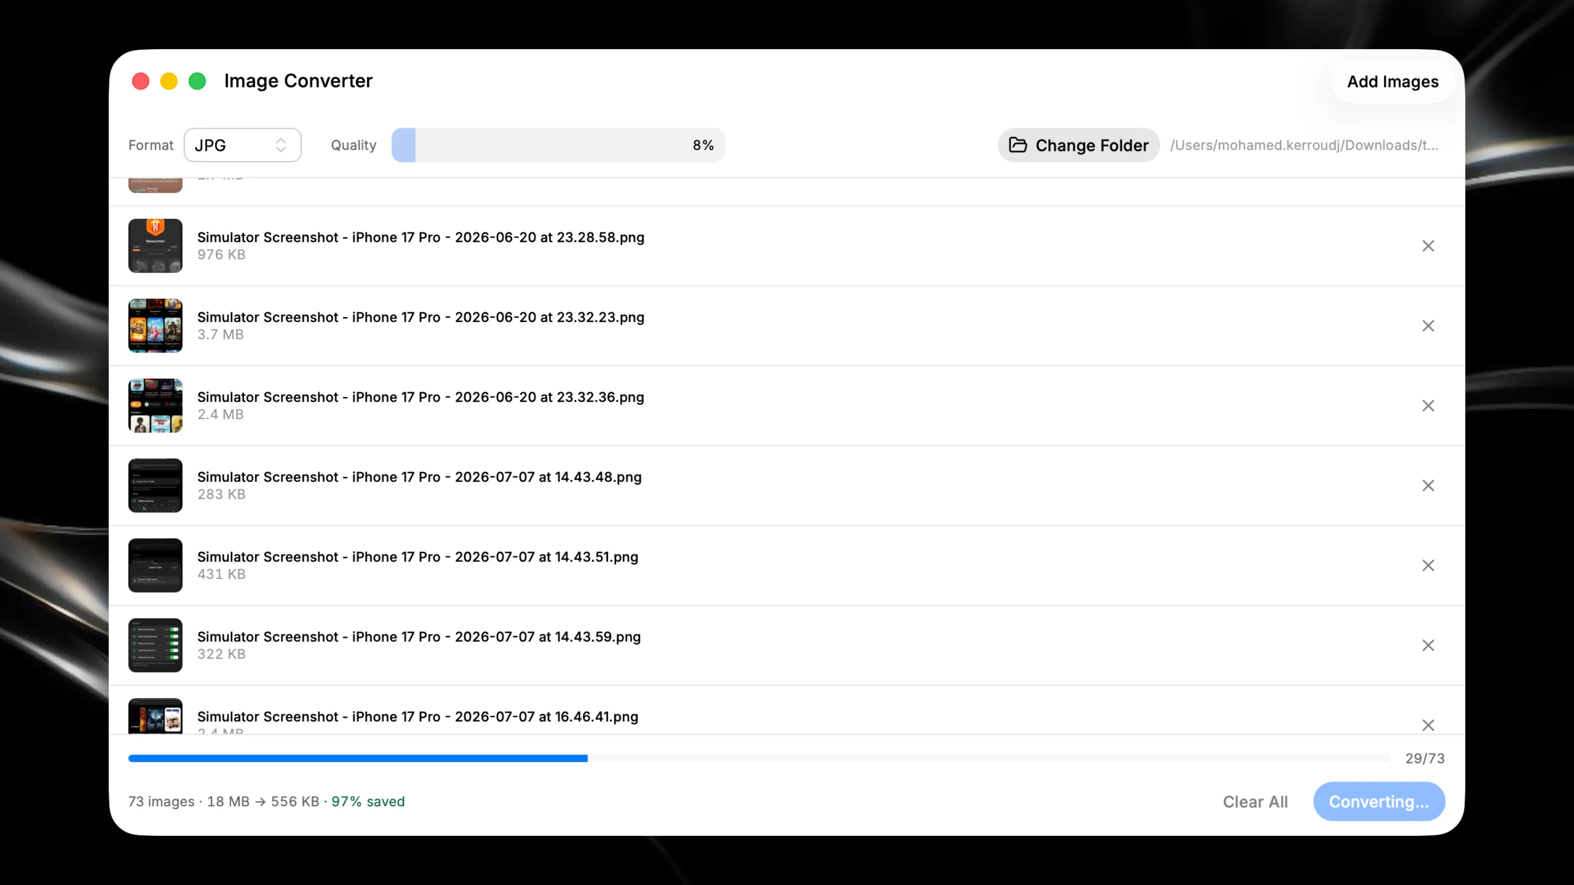Click the Image Converter window title
Image resolution: width=1574 pixels, height=885 pixels.
(298, 81)
